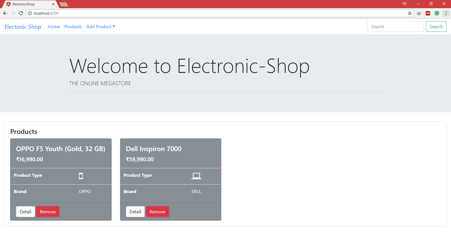
Task: Focus the Search input field
Action: [395, 26]
